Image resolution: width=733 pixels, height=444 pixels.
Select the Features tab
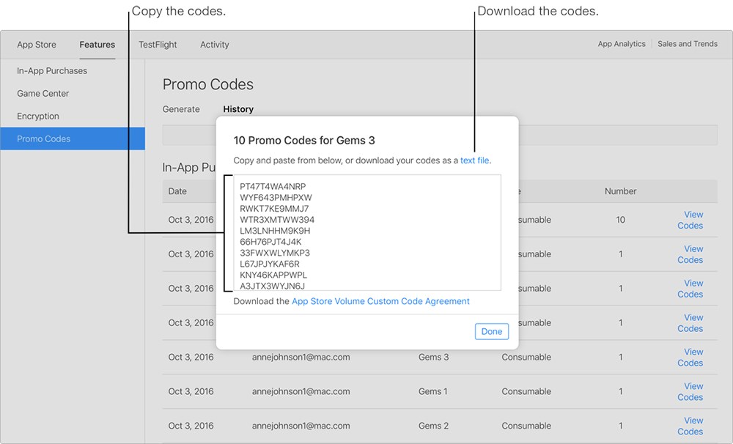(x=97, y=45)
